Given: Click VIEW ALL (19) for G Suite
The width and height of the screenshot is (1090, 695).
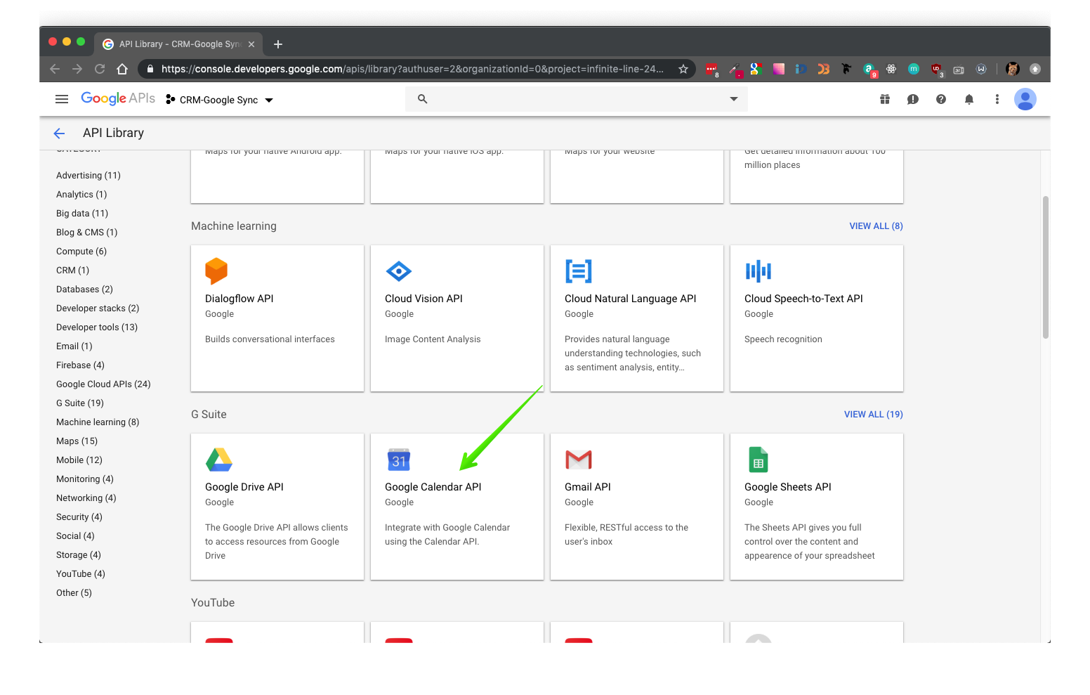Looking at the screenshot, I should click(874, 415).
